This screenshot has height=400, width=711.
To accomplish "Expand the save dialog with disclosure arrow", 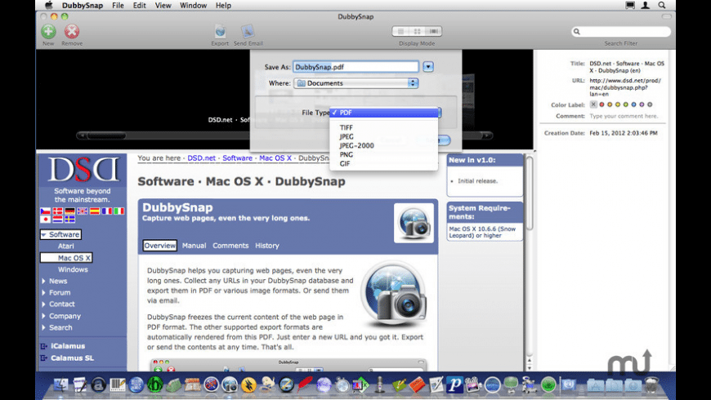I will tap(427, 67).
